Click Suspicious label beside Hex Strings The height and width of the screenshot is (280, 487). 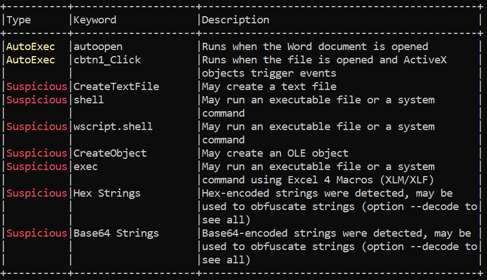point(37,193)
